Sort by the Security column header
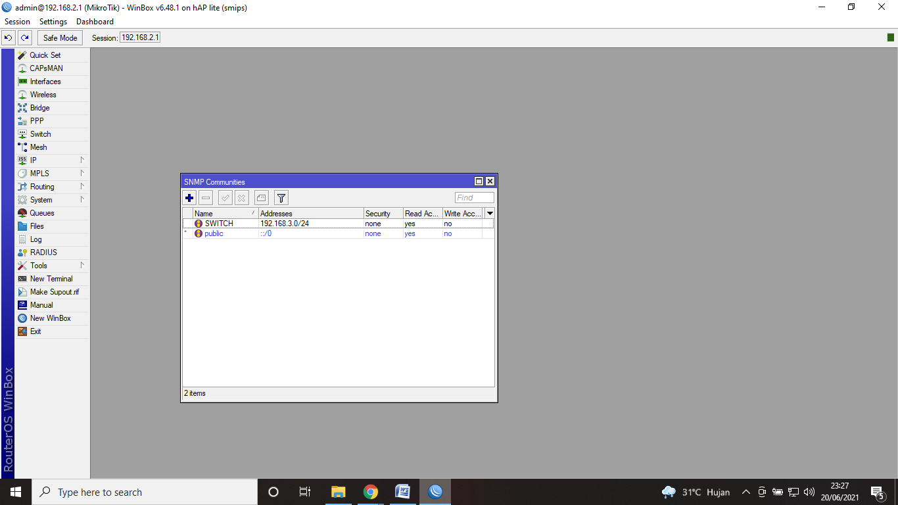Viewport: 898px width, 505px height. tap(383, 214)
